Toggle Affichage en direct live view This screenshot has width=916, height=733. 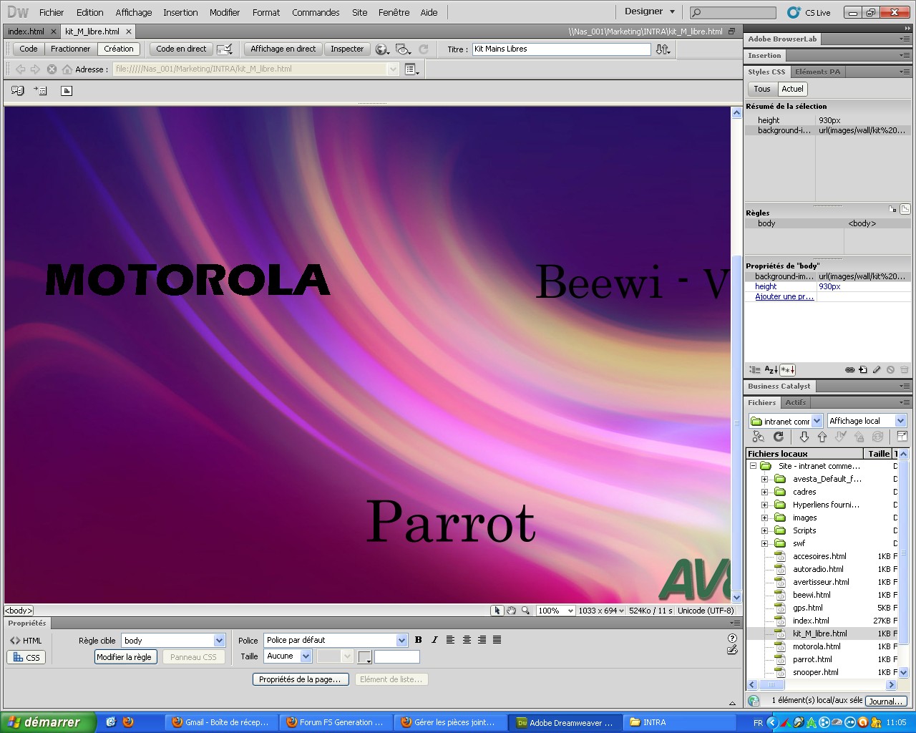[x=283, y=49]
